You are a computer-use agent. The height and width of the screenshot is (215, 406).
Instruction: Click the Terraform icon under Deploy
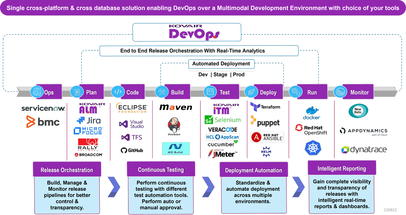(x=265, y=106)
